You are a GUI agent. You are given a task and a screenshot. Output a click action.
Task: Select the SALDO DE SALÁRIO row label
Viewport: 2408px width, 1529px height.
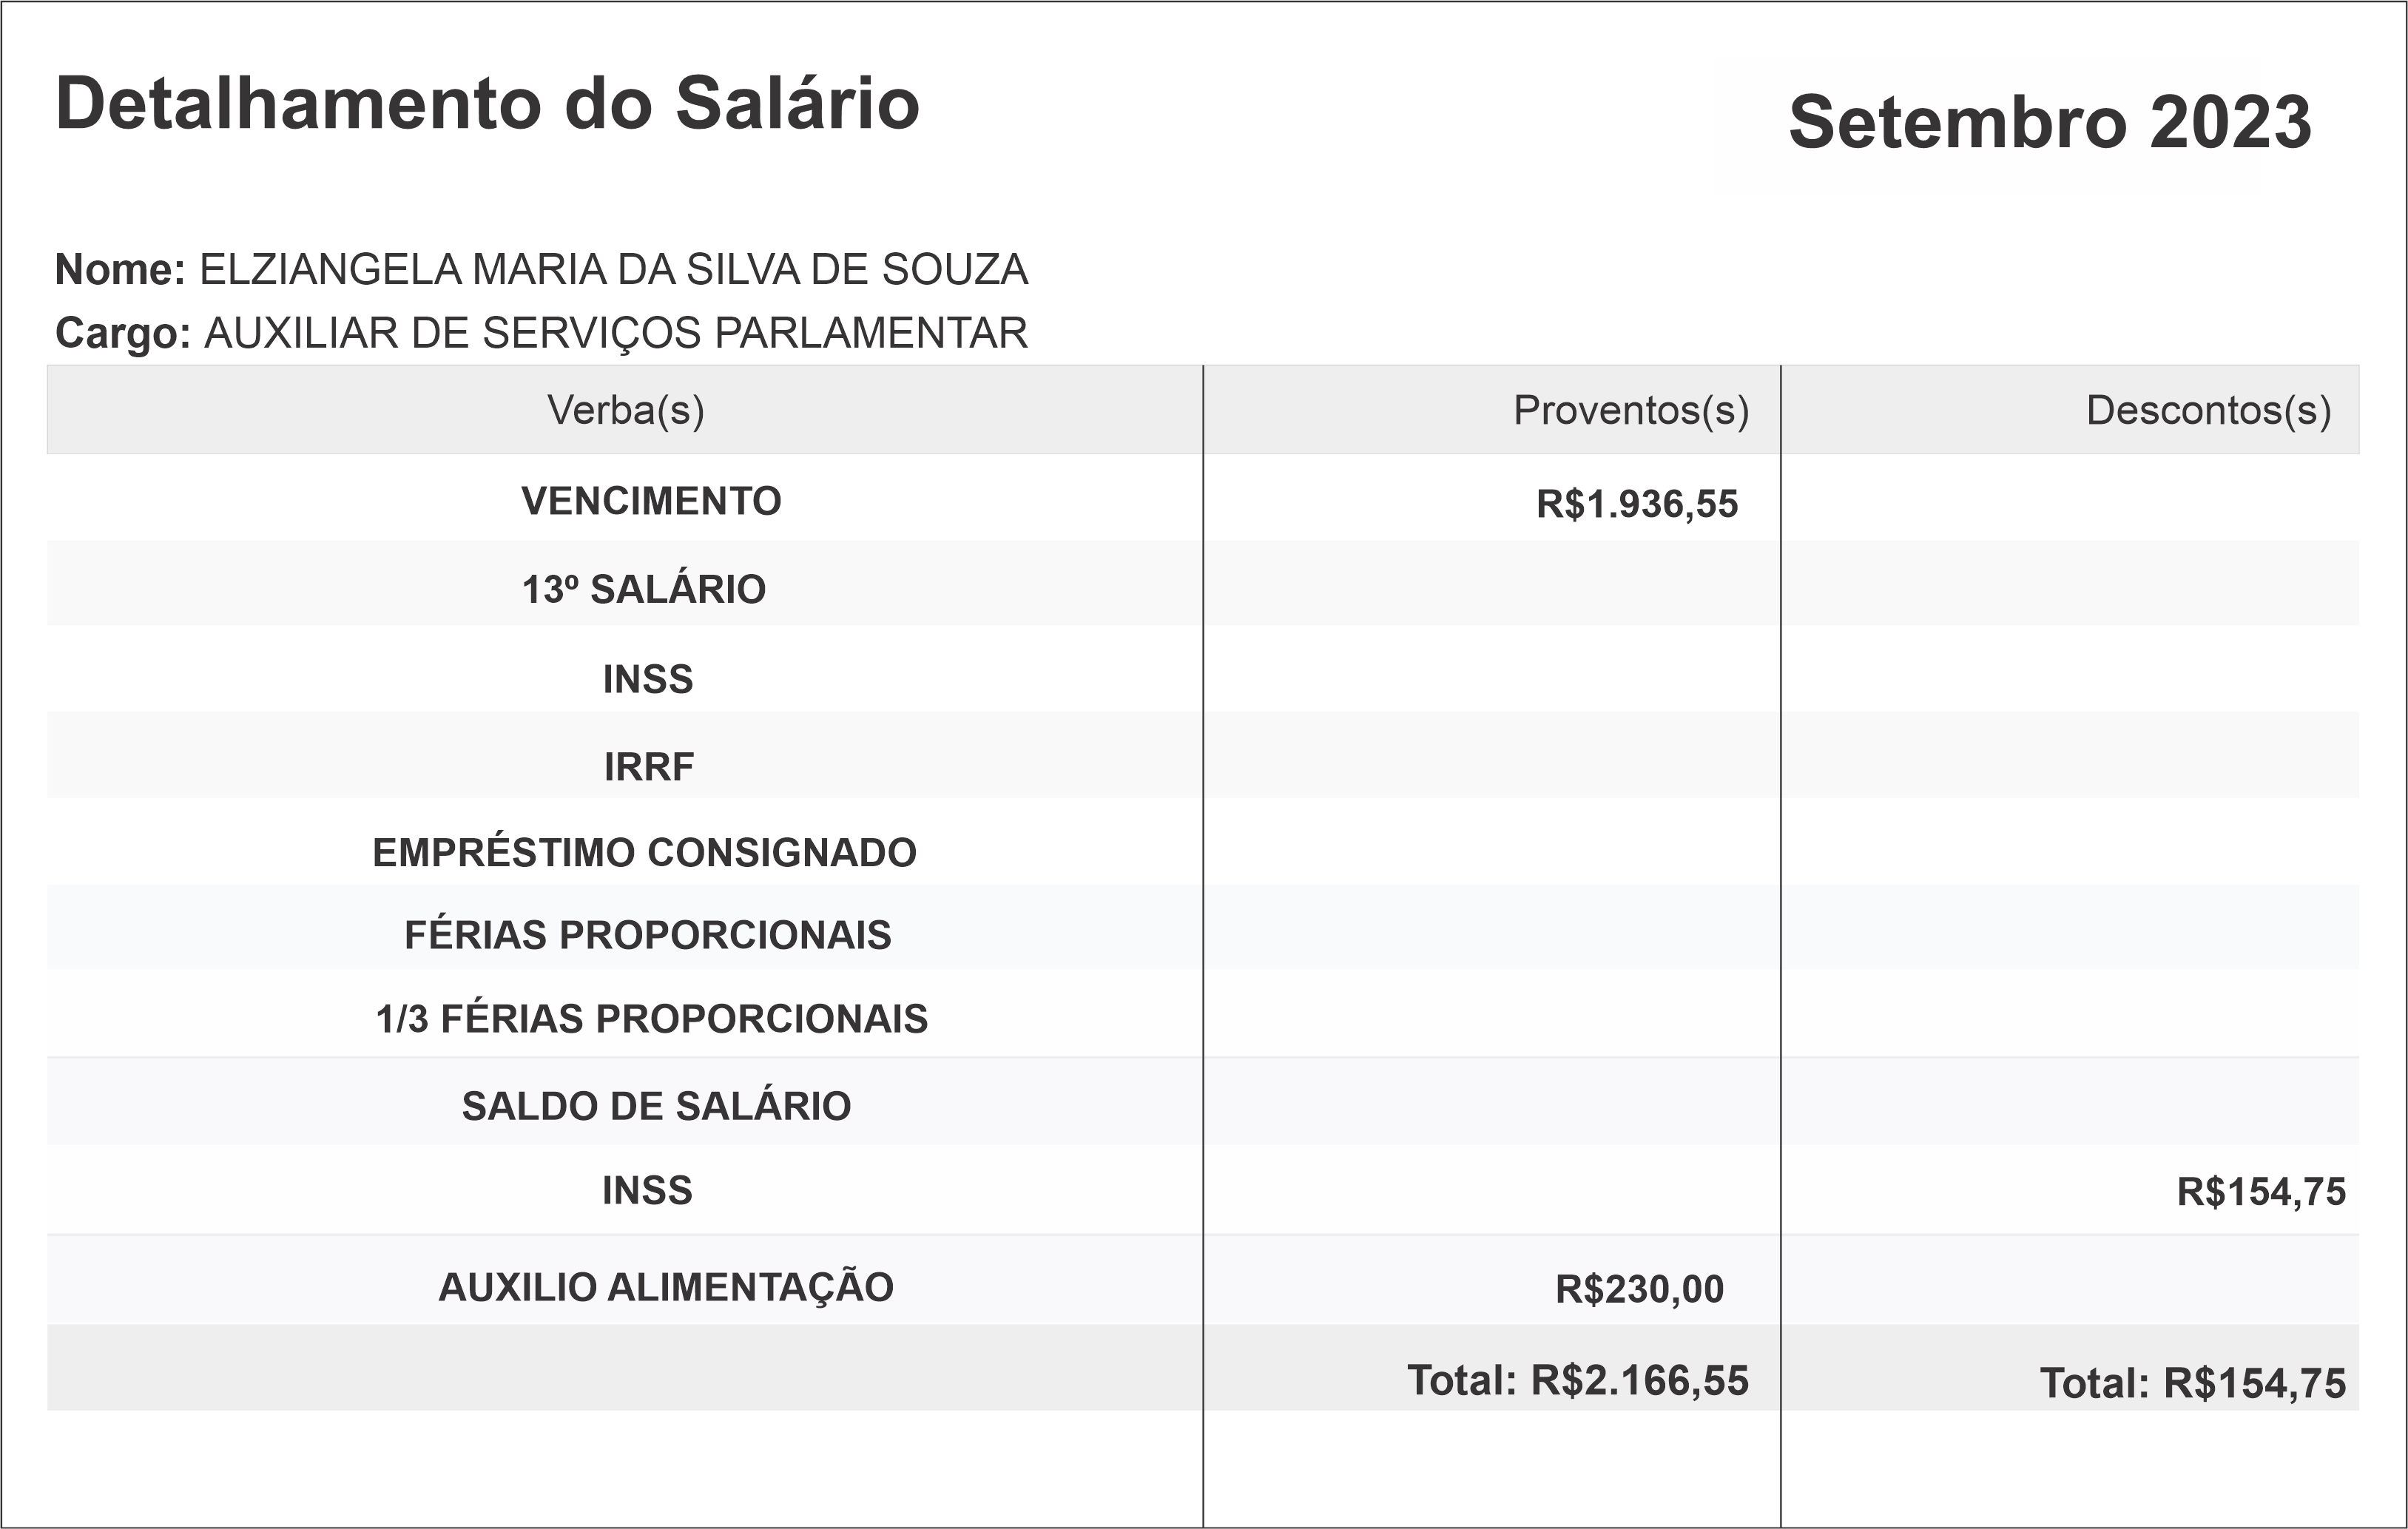coord(656,1106)
